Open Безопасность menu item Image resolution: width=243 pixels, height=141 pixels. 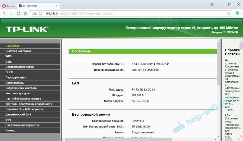click(x=30, y=83)
